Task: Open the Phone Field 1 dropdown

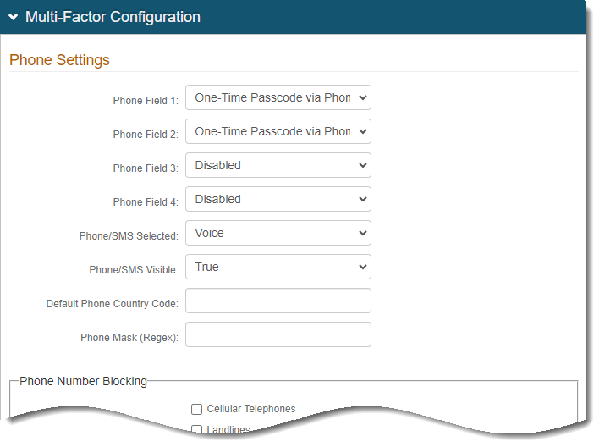Action: click(x=278, y=98)
